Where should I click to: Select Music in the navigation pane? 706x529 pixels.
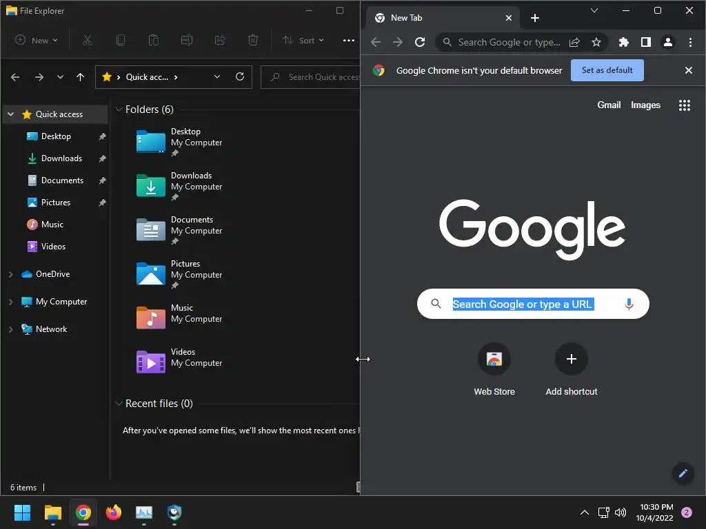(x=52, y=225)
